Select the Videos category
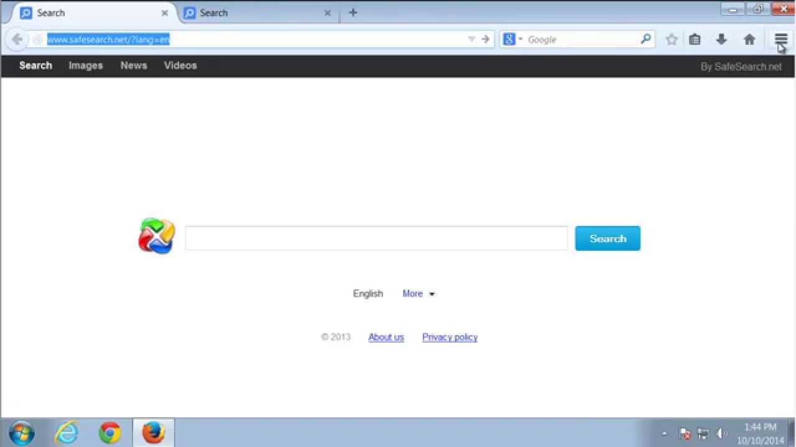The width and height of the screenshot is (796, 447). click(180, 65)
